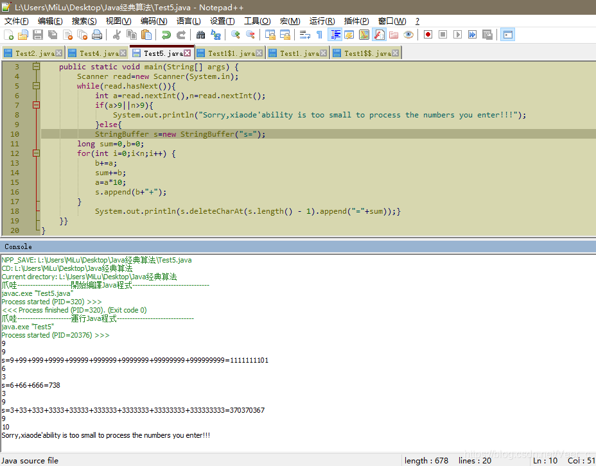This screenshot has height=466, width=596.
Task: Click the Stop Recording macro icon
Action: [443, 35]
